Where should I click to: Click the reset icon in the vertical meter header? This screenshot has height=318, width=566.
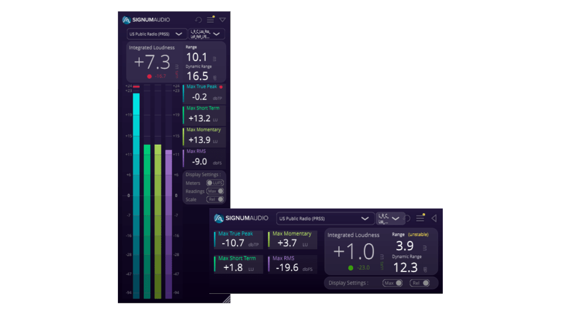[198, 19]
